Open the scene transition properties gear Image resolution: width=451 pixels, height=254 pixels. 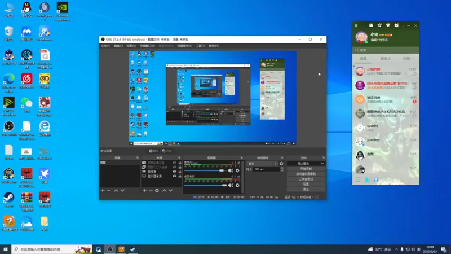pos(281,164)
